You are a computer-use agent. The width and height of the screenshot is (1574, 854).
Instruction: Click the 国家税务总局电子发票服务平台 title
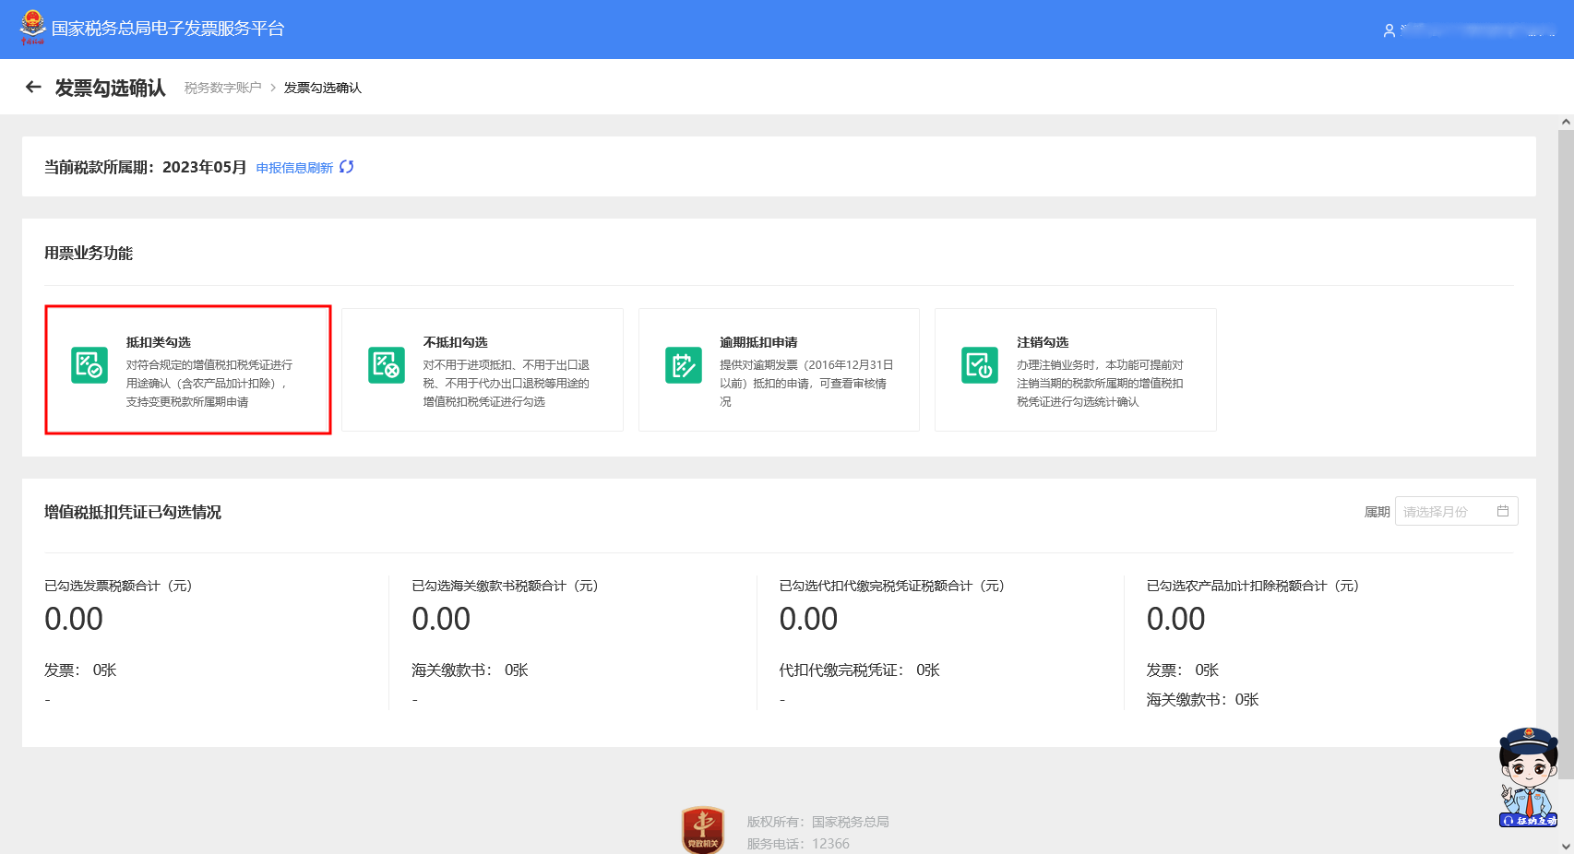168,29
